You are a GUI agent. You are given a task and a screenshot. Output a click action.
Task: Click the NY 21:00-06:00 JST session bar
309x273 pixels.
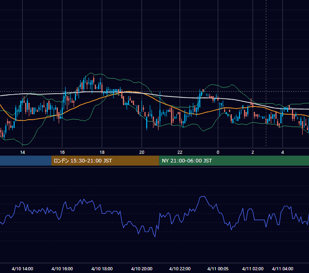pyautogui.click(x=234, y=161)
